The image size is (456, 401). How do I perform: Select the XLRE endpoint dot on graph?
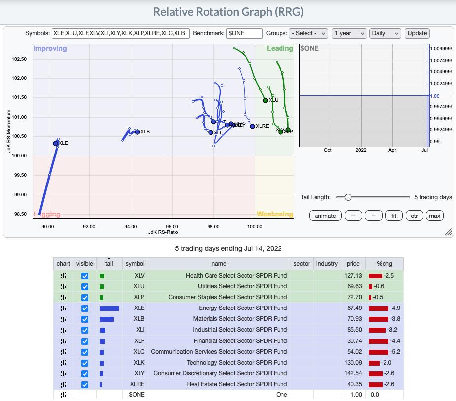click(252, 126)
